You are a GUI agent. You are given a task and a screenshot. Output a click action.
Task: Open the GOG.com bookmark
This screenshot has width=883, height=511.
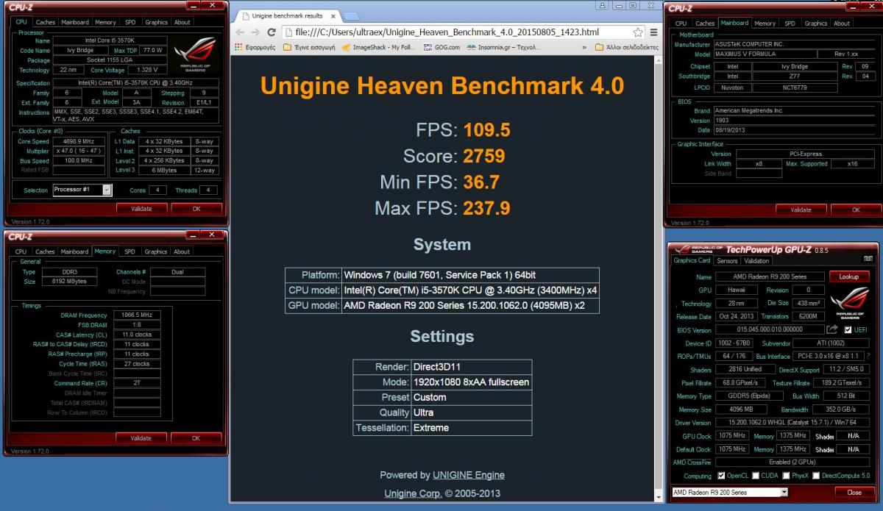click(x=441, y=47)
